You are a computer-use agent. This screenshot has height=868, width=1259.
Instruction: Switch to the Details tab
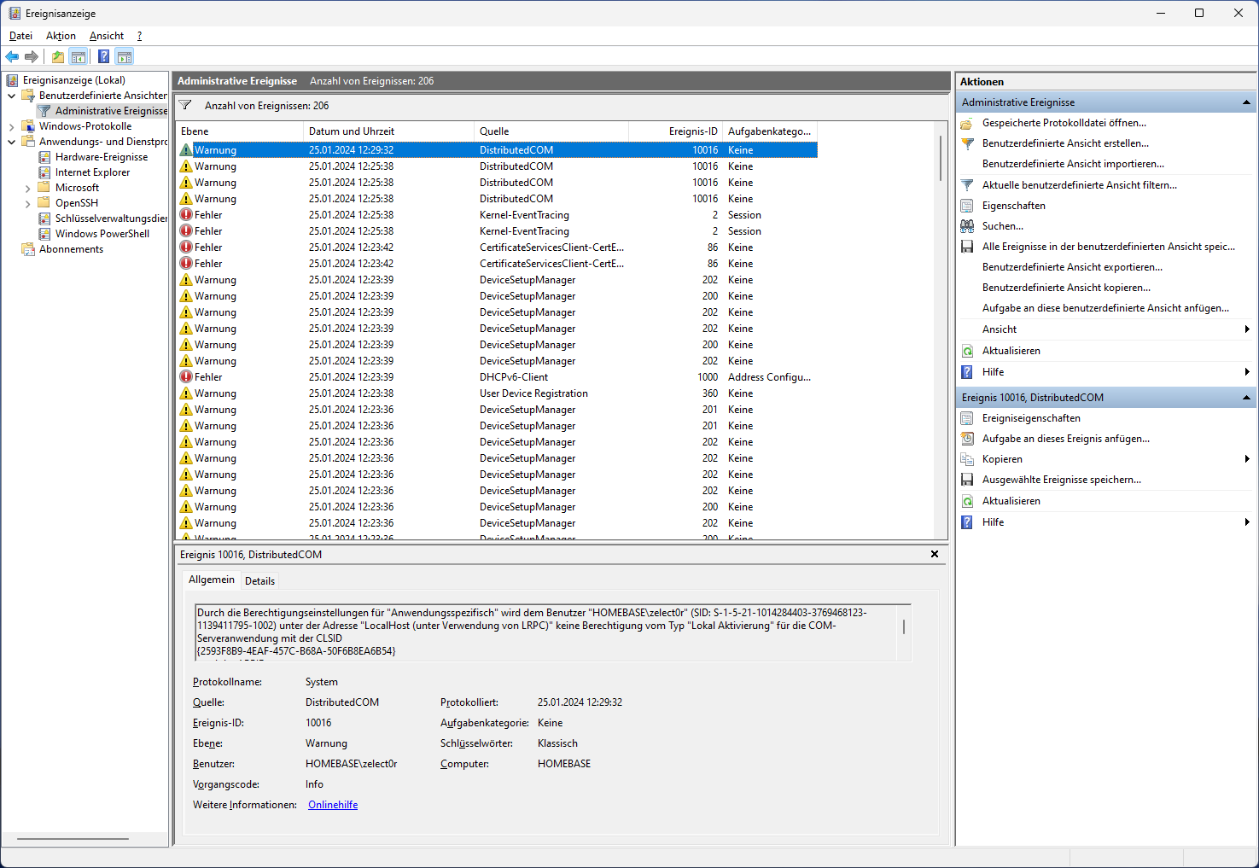tap(259, 581)
